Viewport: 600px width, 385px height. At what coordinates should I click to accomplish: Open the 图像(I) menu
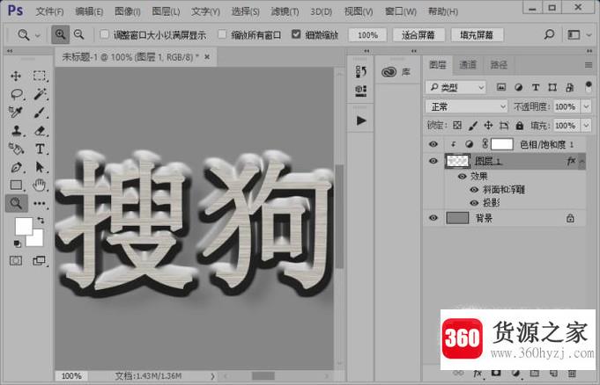tap(128, 11)
